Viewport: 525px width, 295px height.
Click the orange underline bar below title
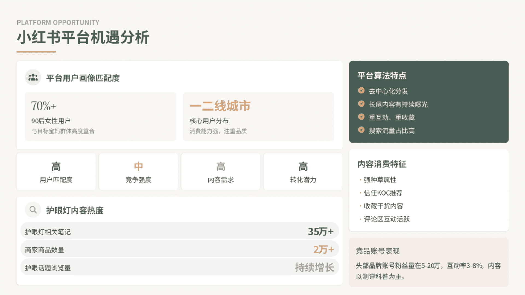pyautogui.click(x=36, y=52)
